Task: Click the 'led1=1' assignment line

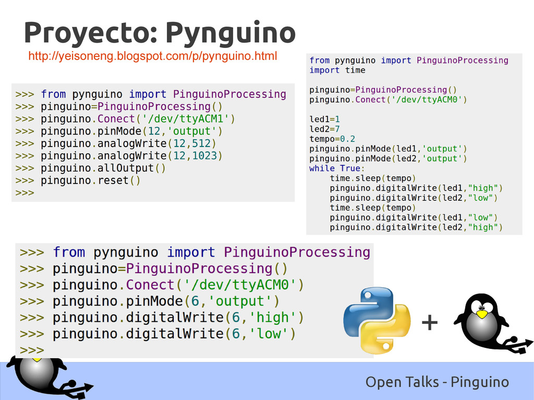Action: click(324, 119)
